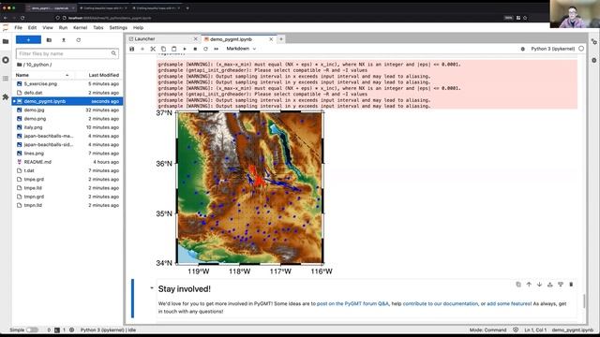Duplicate the Stay involved cell
600x337 pixels.
click(x=518, y=285)
